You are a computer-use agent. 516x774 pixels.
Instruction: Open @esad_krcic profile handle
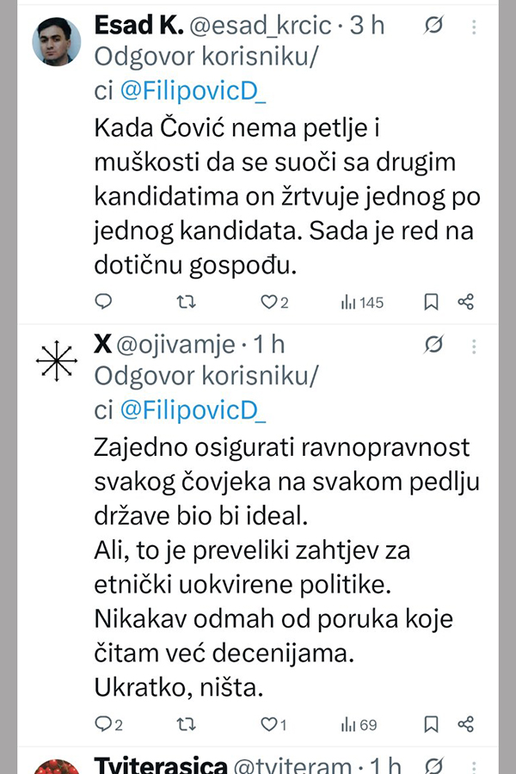tap(258, 26)
